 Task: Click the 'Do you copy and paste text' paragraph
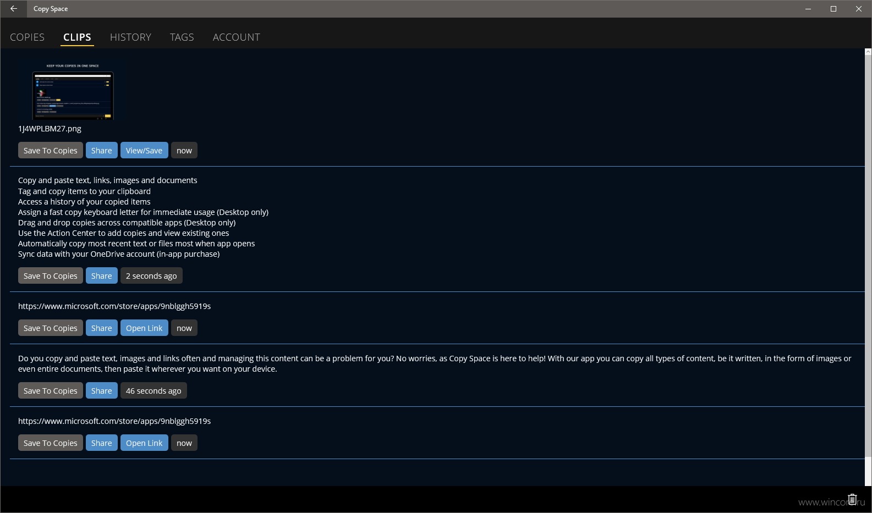point(435,363)
